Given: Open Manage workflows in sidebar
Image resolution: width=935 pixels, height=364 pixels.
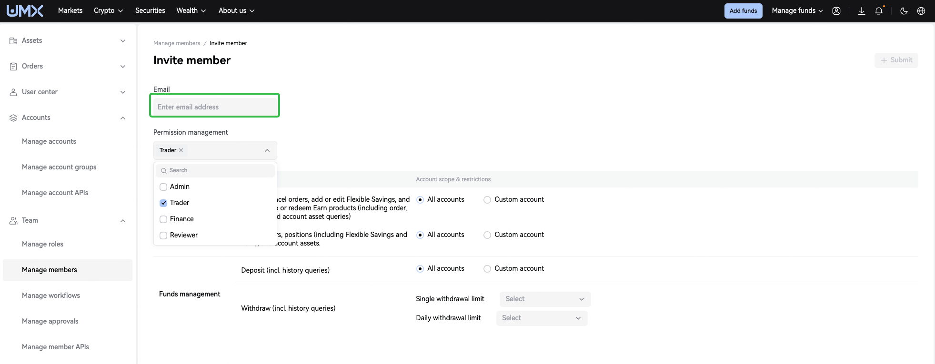Looking at the screenshot, I should point(51,295).
